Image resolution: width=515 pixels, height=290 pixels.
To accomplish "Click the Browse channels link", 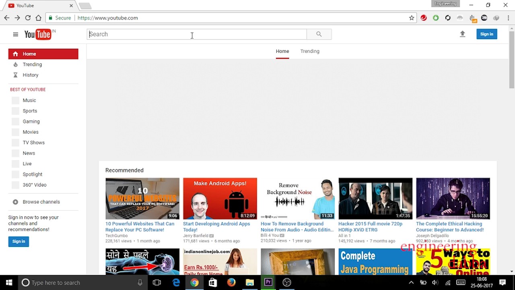I will 41,202.
